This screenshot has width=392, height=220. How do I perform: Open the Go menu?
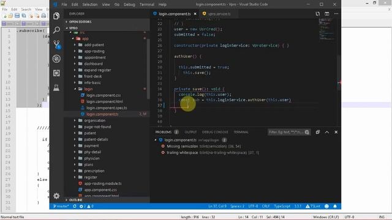point(117,4)
